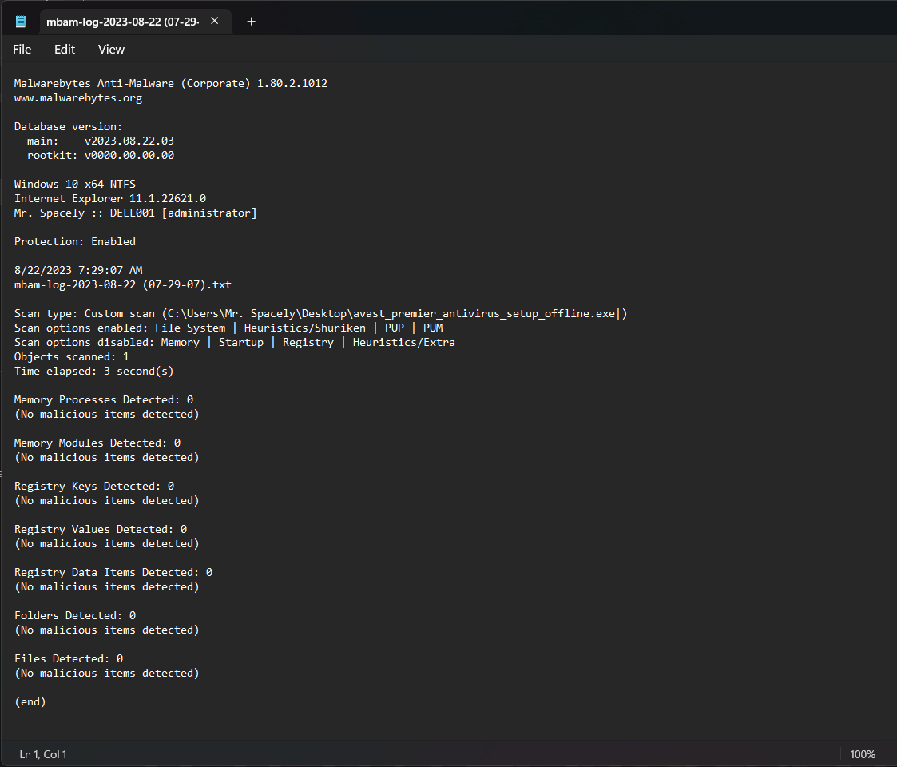
Task: Click Memory Processes Detected: 0 line
Action: (104, 399)
